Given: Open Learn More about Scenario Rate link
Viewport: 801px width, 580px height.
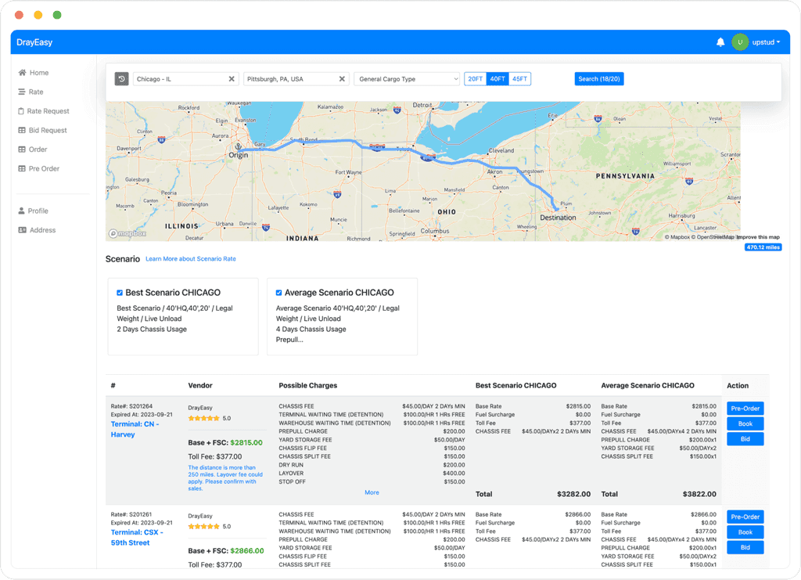Looking at the screenshot, I should tap(191, 259).
